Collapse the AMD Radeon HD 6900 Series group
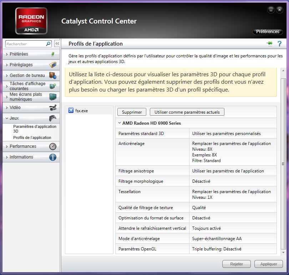The image size is (289, 275). [120, 123]
